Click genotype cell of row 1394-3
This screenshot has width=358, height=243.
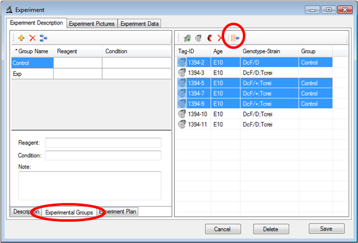[269, 73]
